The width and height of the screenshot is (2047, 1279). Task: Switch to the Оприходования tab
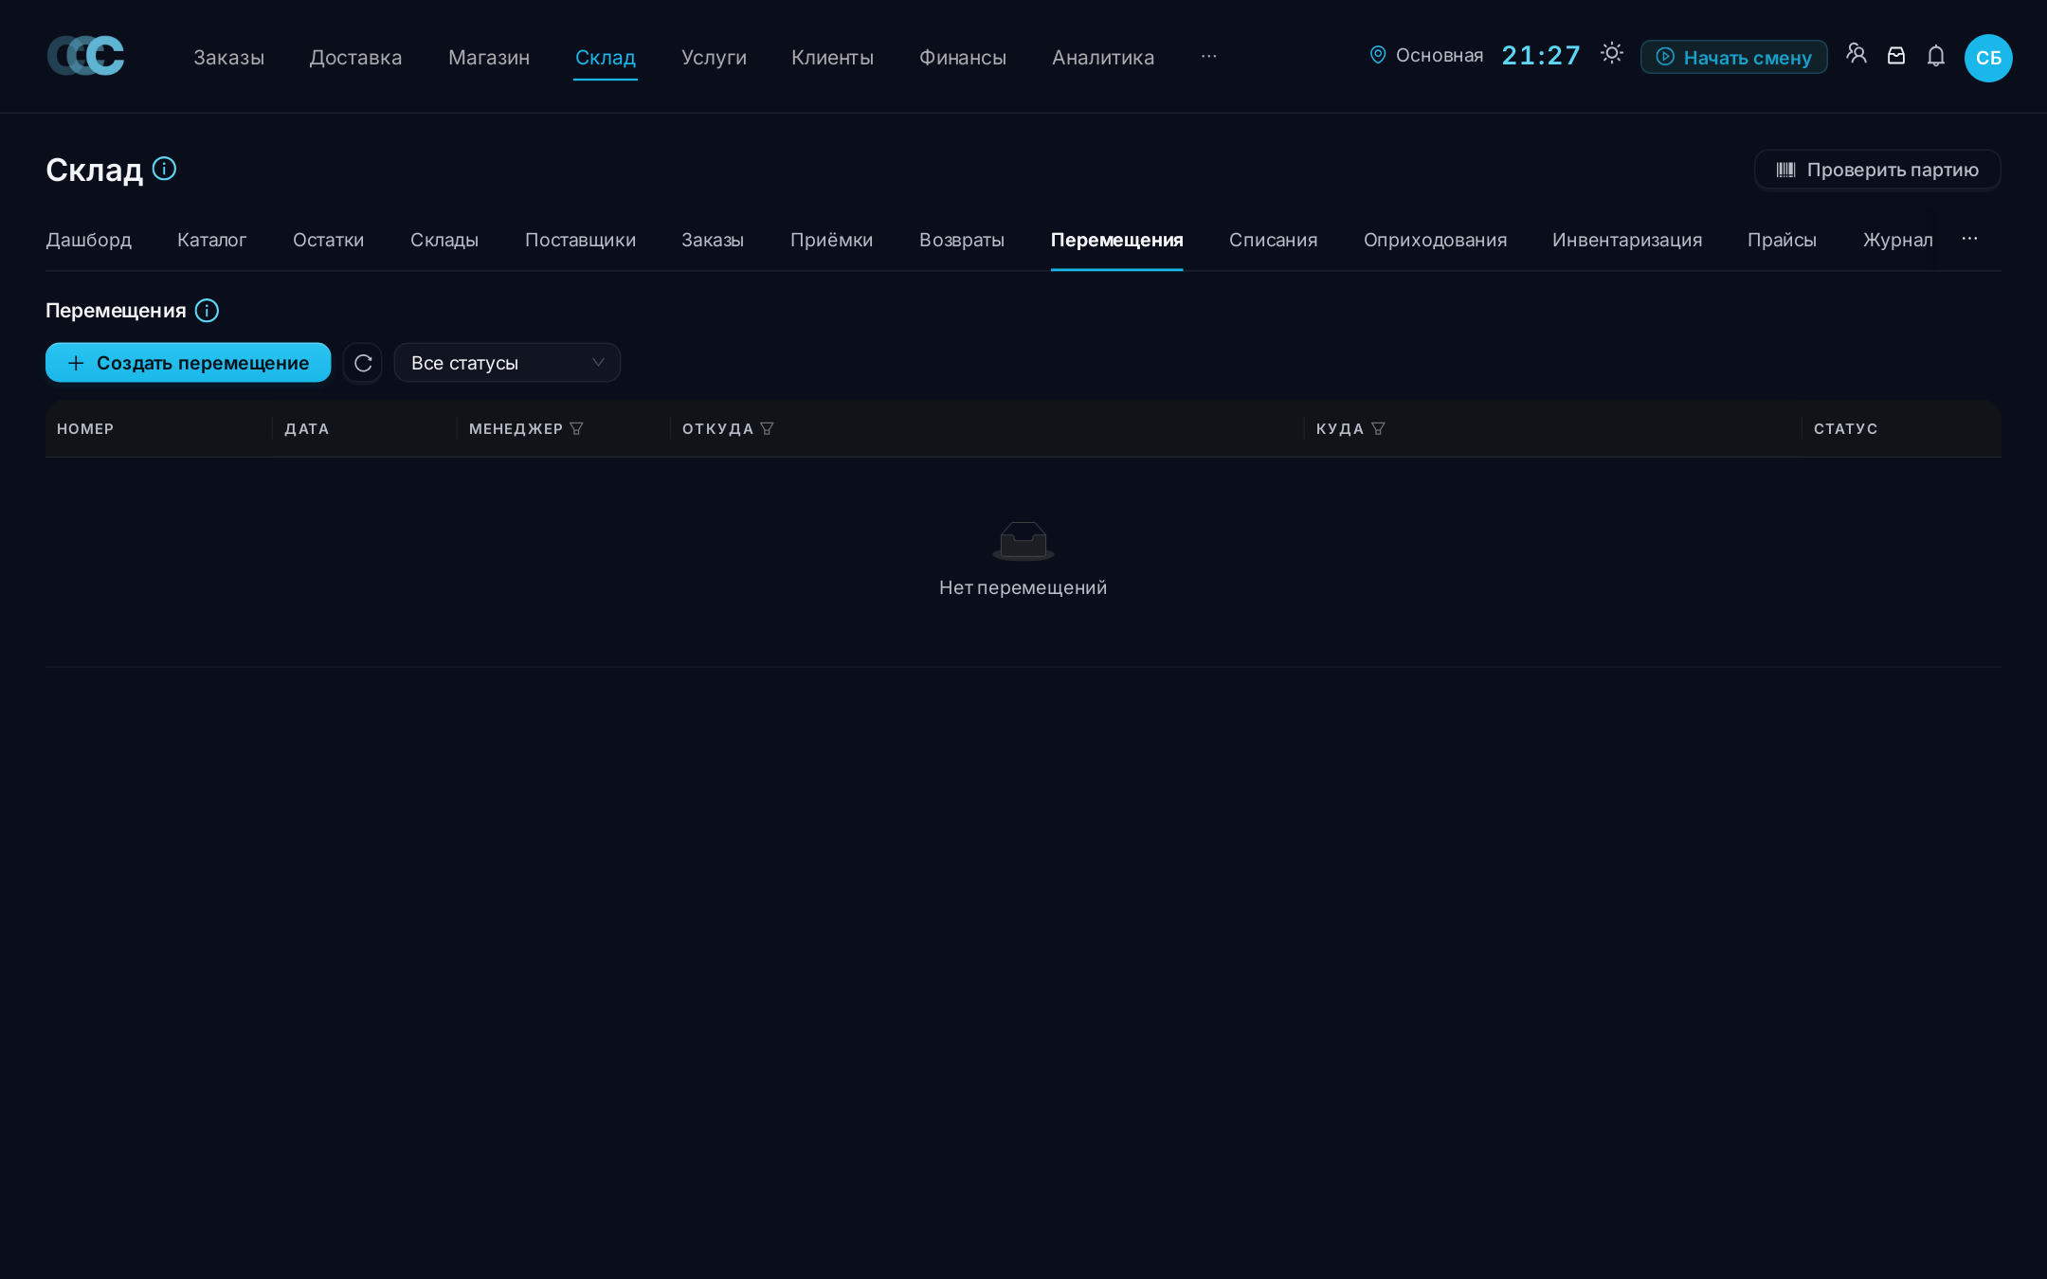point(1435,240)
